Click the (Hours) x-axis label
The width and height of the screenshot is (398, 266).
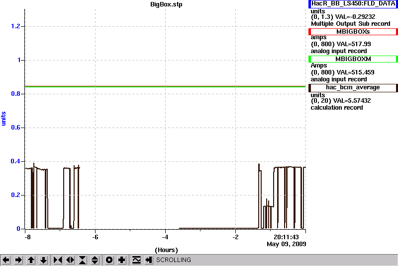[166, 250]
